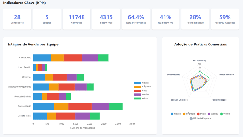
Task: Click the Lead Perdido stacked bar
Action: pos(40,68)
